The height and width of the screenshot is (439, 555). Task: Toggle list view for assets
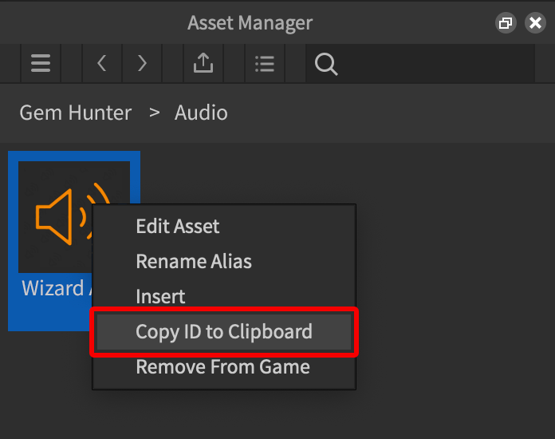pos(265,64)
